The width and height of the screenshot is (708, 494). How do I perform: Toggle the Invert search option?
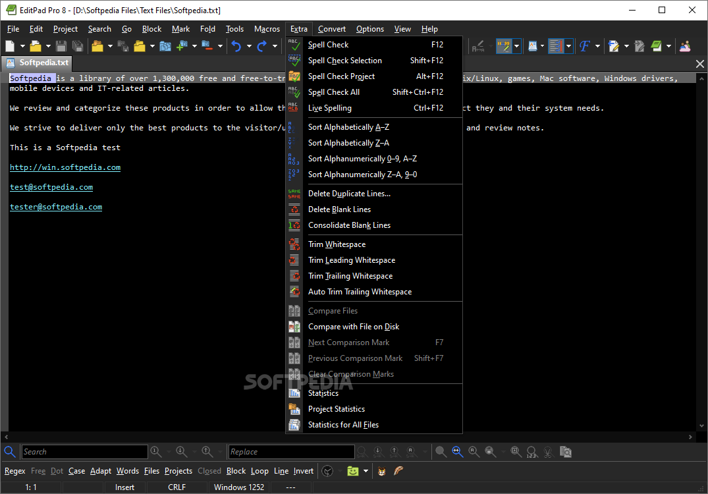[304, 471]
